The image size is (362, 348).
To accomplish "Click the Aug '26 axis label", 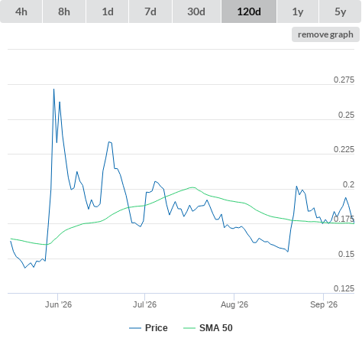I will pos(234,304).
